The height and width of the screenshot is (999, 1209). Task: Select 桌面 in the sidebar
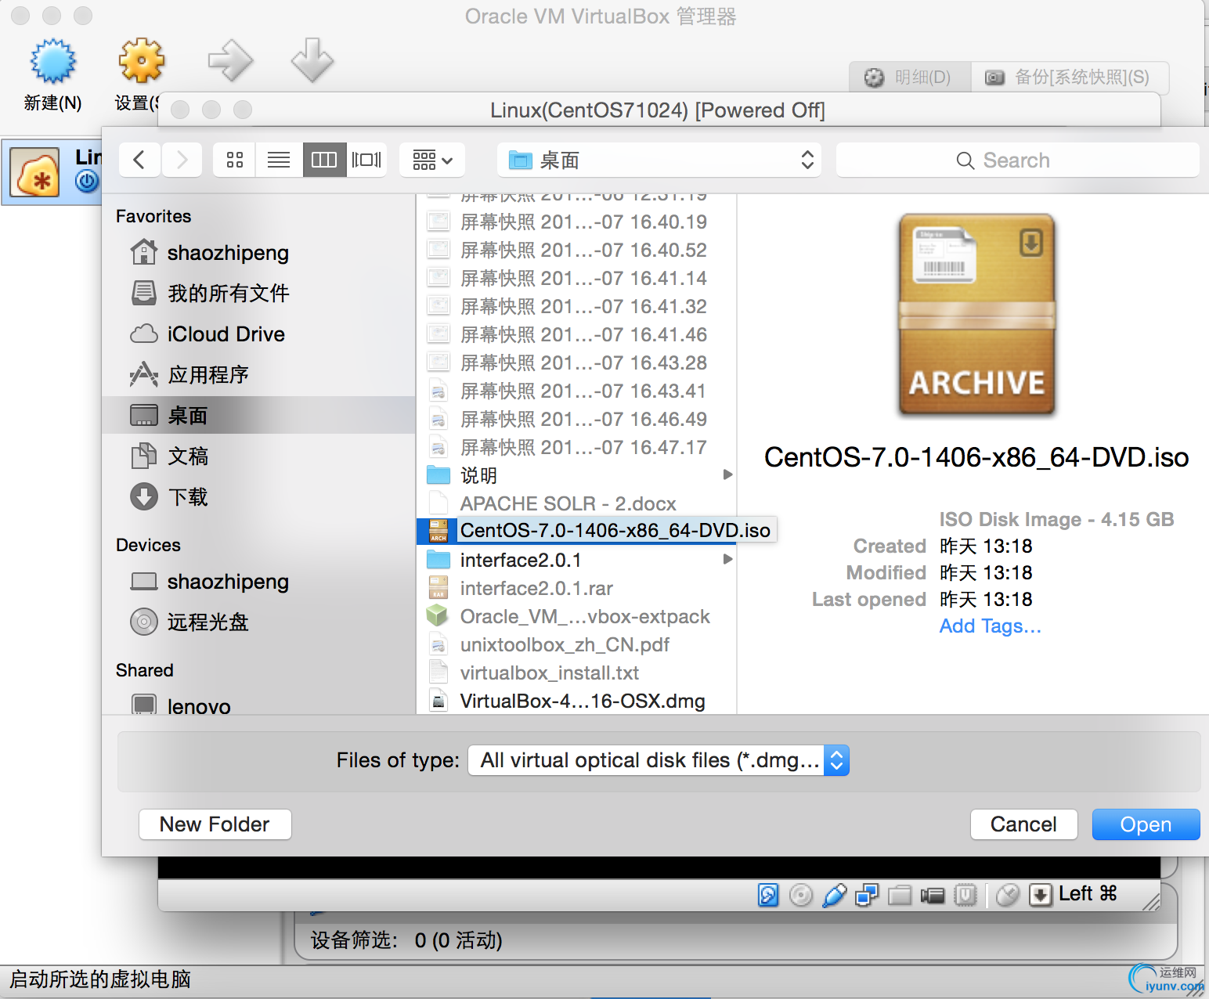tap(258, 415)
